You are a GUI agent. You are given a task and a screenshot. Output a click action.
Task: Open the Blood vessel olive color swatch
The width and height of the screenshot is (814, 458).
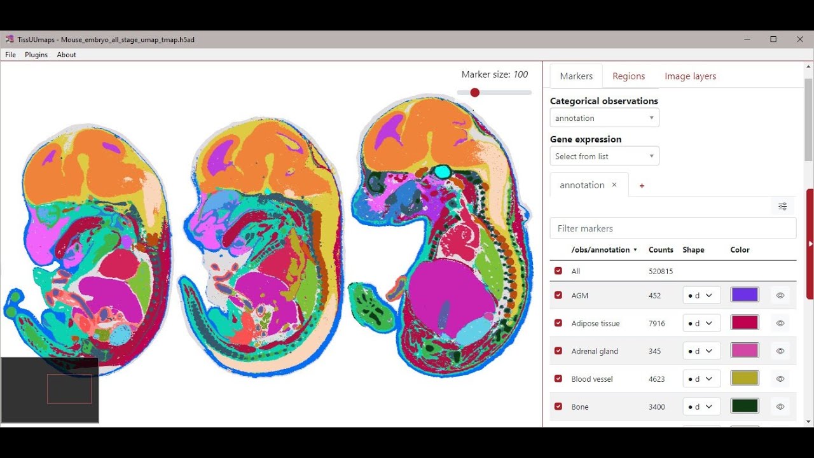click(745, 379)
